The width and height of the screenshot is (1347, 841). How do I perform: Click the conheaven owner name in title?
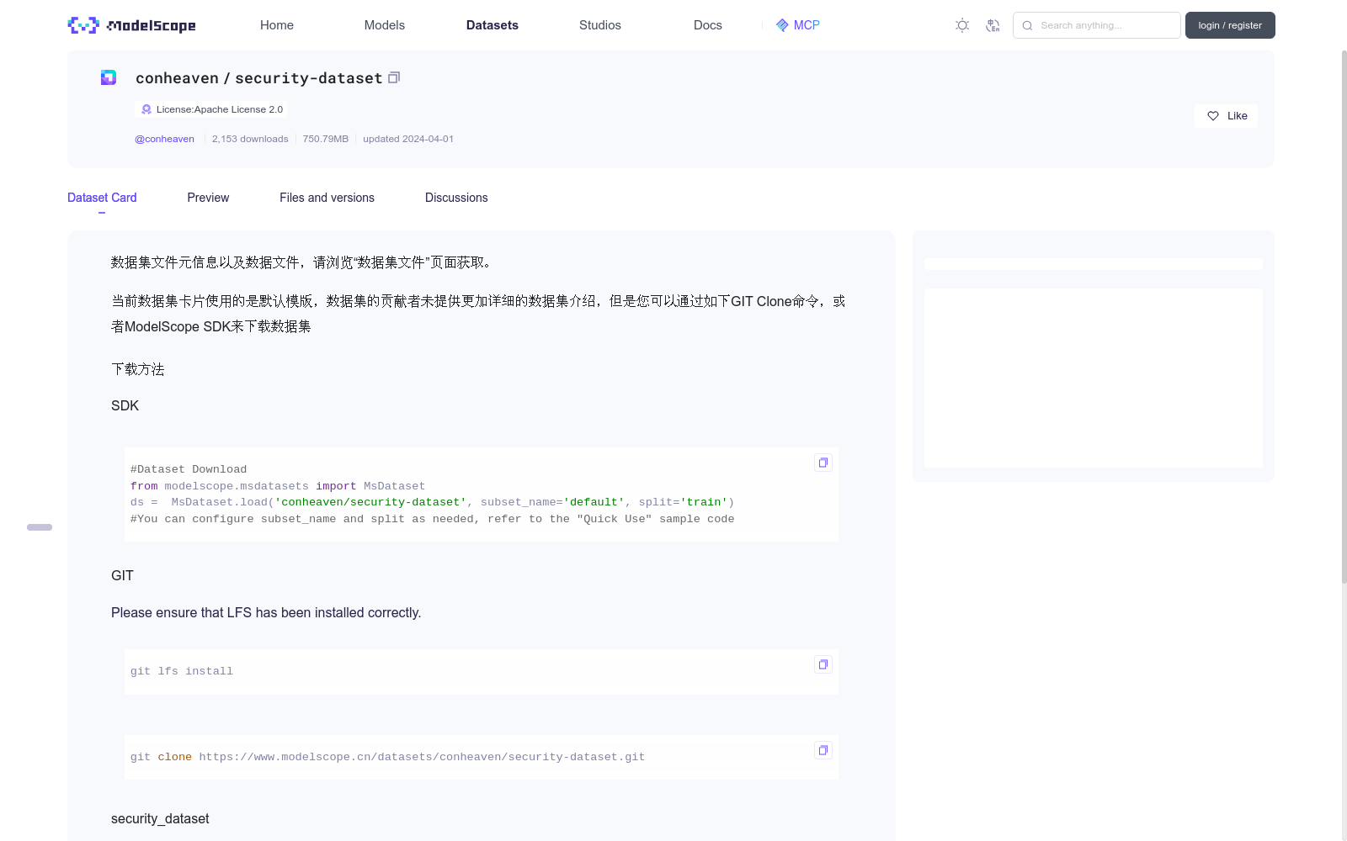[x=177, y=78]
